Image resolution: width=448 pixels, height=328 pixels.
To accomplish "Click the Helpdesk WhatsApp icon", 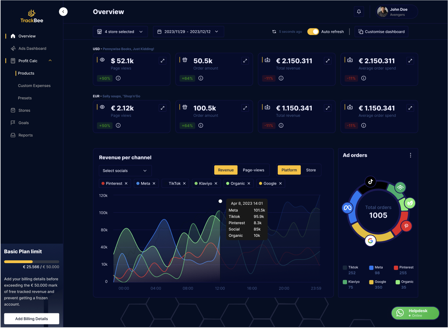I will pyautogui.click(x=400, y=313).
